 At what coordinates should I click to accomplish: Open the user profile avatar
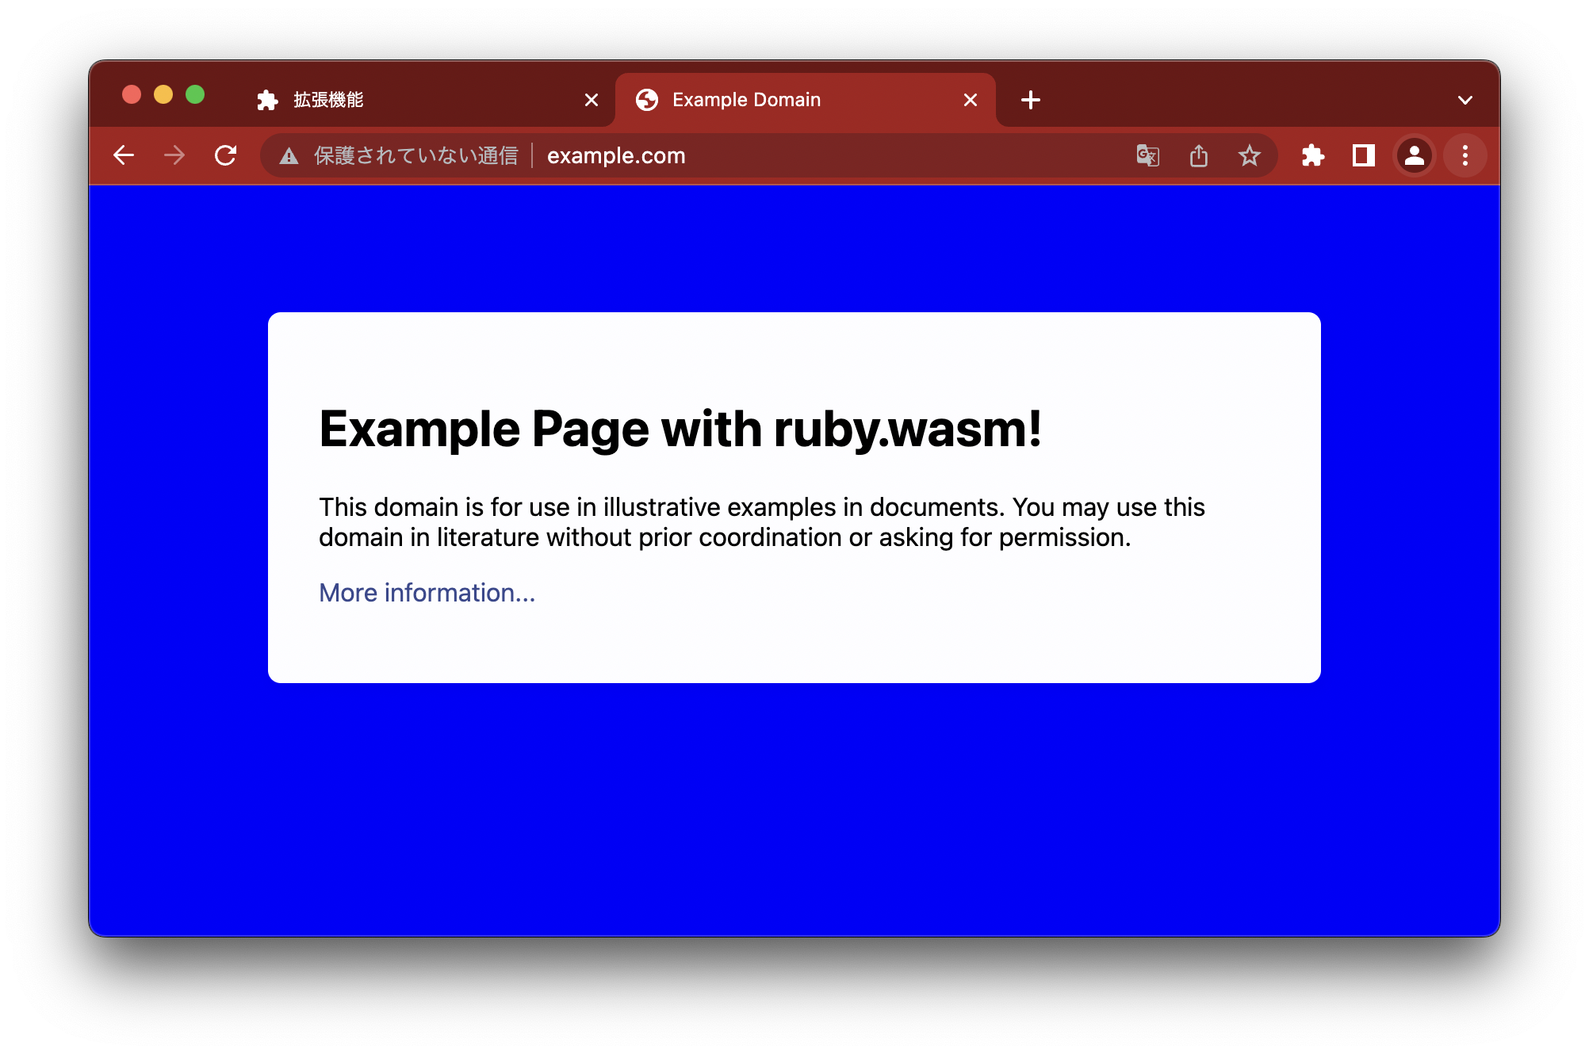1415,155
